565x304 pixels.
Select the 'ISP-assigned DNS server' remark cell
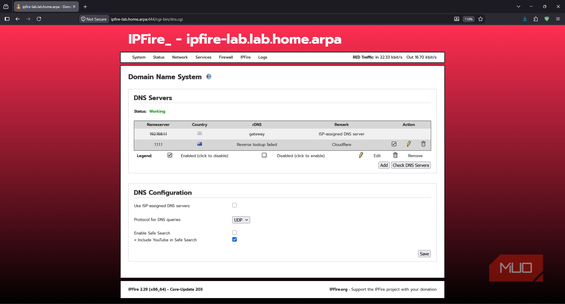(x=341, y=134)
